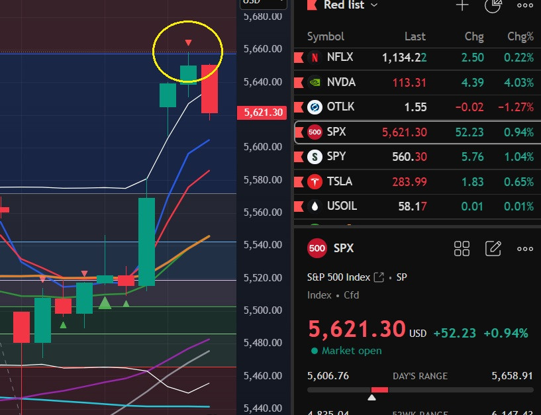Toggle the red flag on USOIL row

coord(299,207)
